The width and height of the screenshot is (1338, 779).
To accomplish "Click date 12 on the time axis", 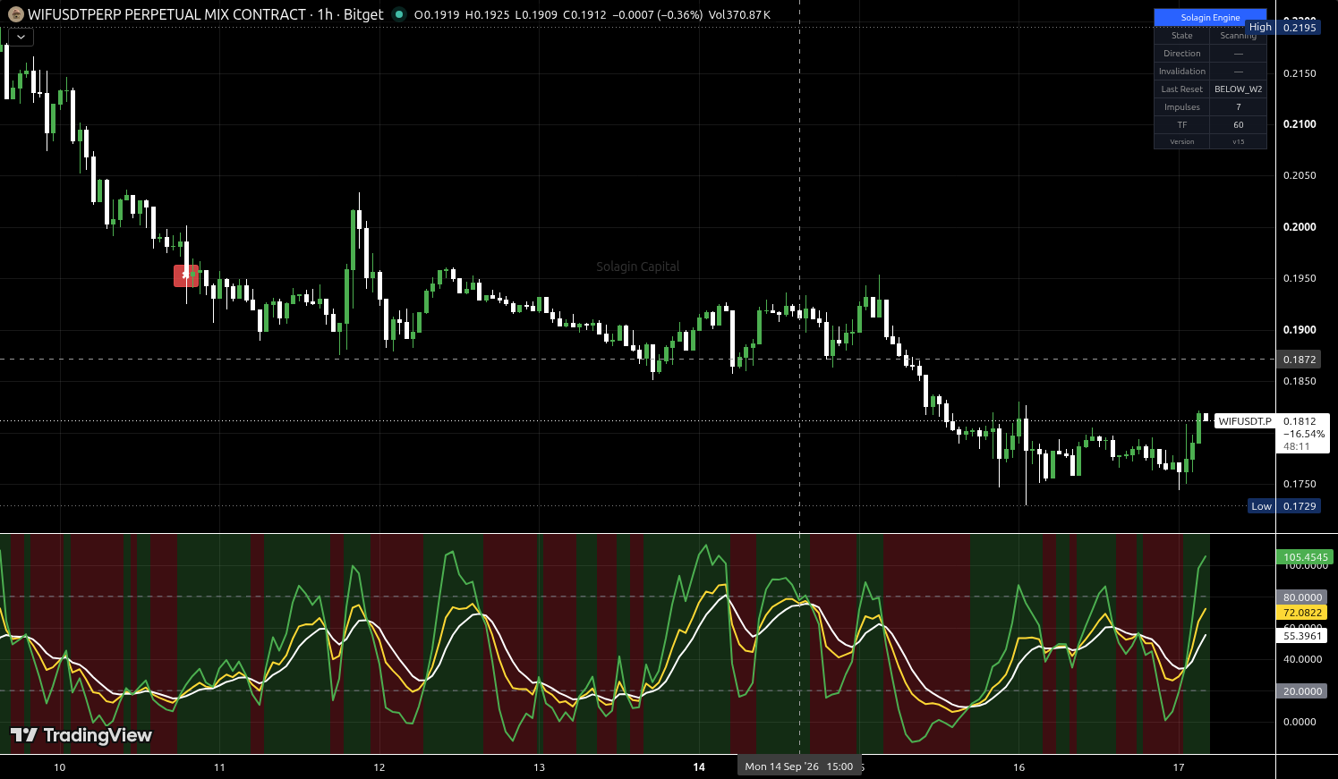I will [x=379, y=767].
